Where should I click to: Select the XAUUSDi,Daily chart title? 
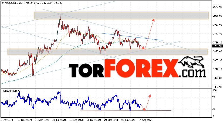pyautogui.click(x=13, y=3)
